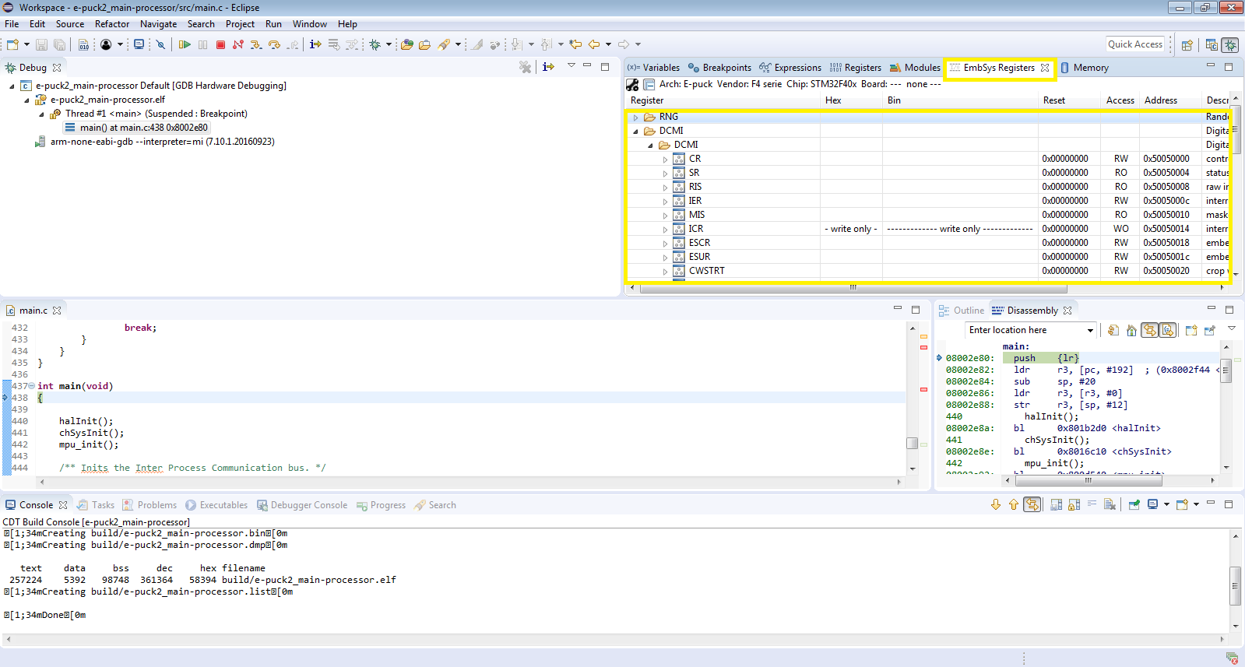Expand the CR register entry
Image resolution: width=1245 pixels, height=667 pixels.
coord(665,160)
